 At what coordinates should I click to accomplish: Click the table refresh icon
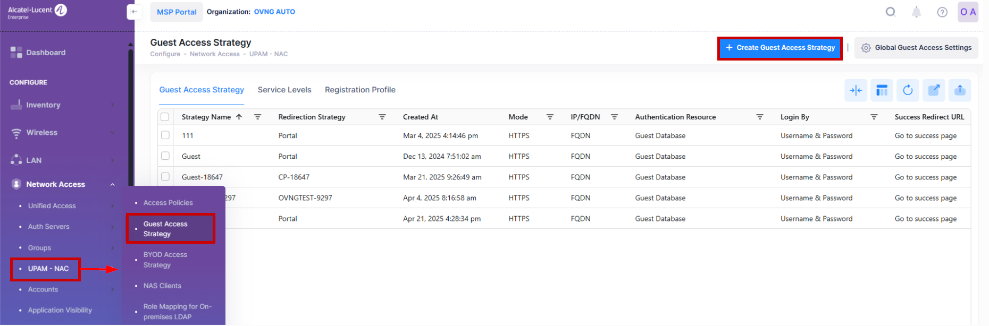[908, 90]
